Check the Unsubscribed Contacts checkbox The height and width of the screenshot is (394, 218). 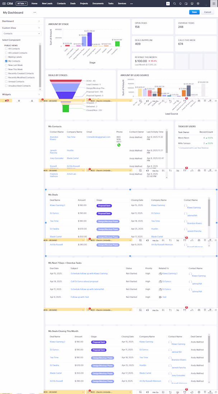click(x=6, y=86)
